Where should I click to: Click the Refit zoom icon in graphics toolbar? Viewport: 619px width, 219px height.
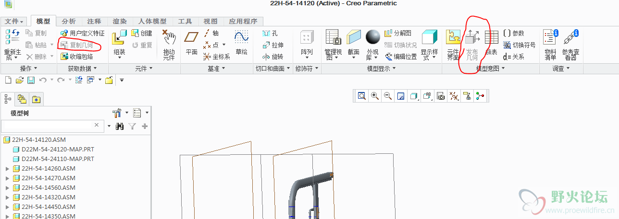click(x=361, y=96)
